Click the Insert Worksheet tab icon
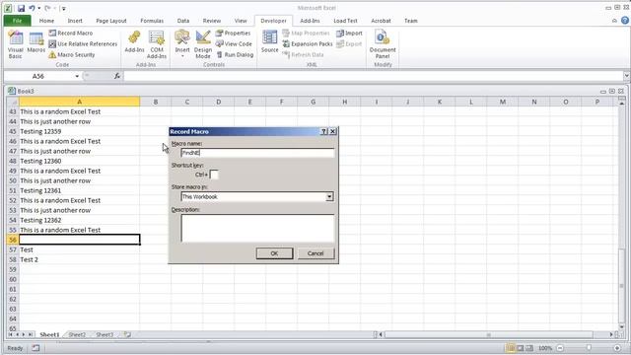The width and height of the screenshot is (631, 355). click(x=127, y=334)
